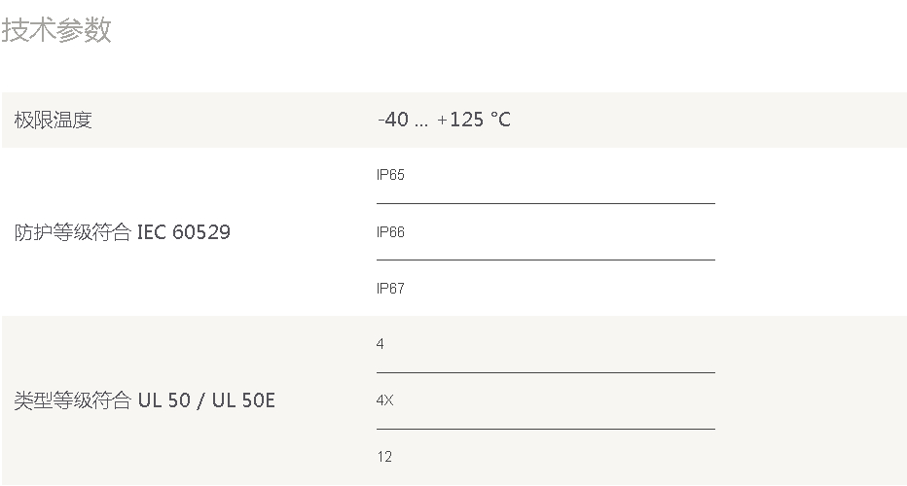Click the type rating value 4
The image size is (907, 486).
click(381, 344)
